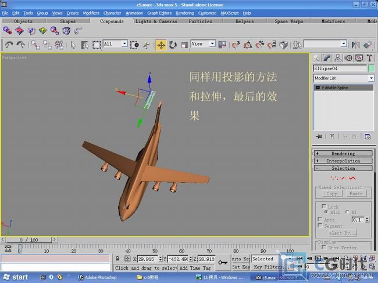Click the Set Key button
This screenshot has width=378, height=283.
pyautogui.click(x=241, y=267)
